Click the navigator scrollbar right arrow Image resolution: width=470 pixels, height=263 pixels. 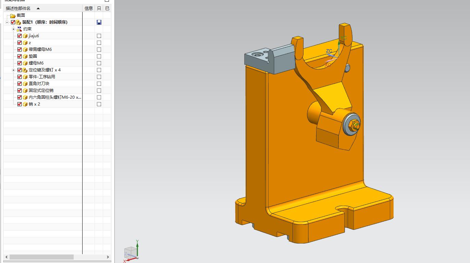[108, 257]
